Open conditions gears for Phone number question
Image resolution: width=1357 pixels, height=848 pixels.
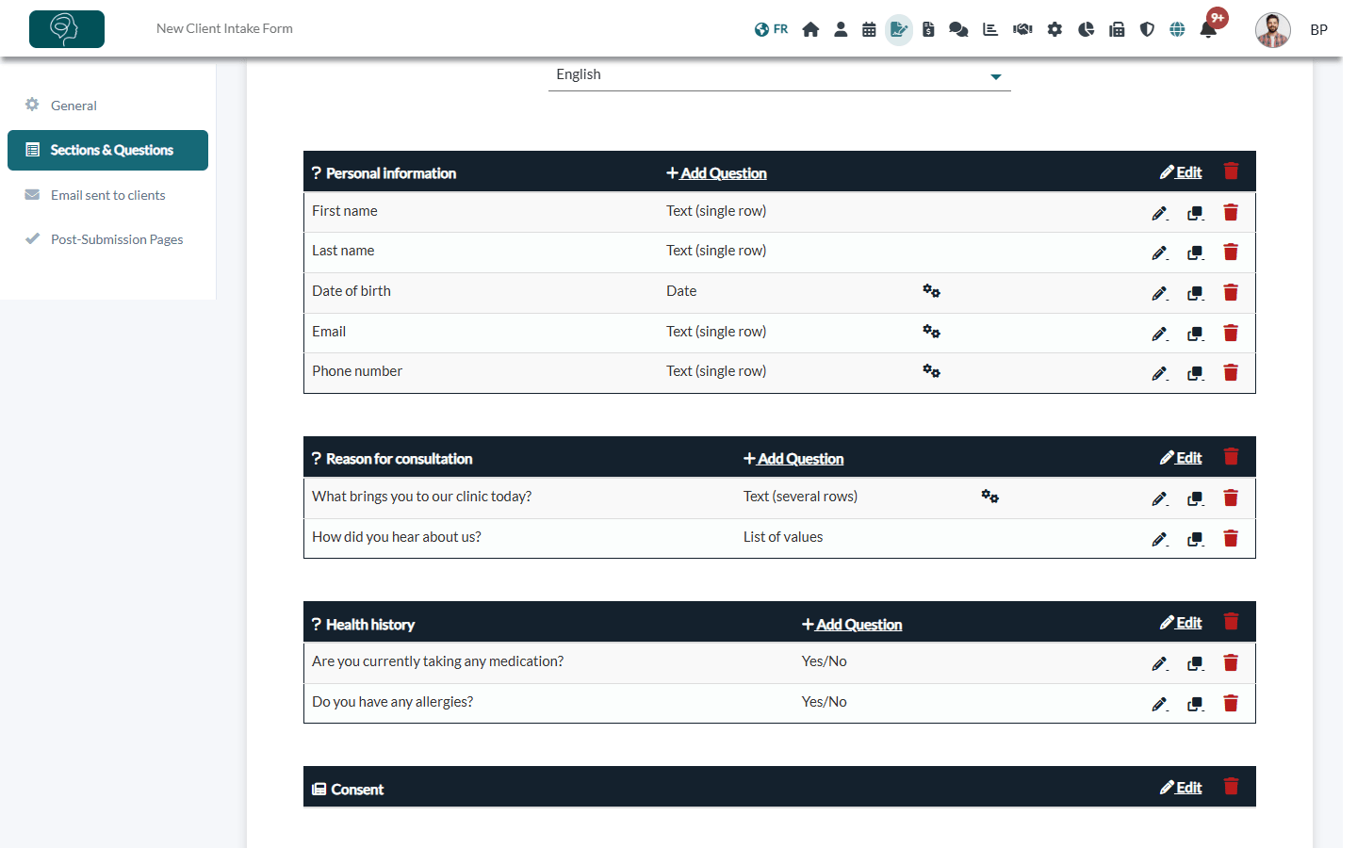931,371
